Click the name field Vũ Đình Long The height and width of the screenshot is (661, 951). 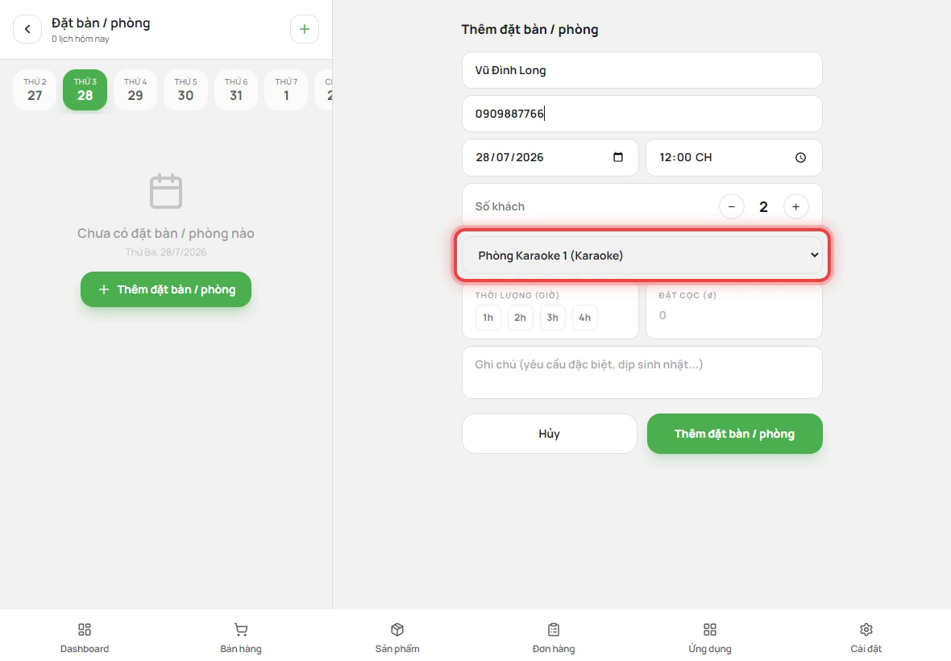coord(642,70)
